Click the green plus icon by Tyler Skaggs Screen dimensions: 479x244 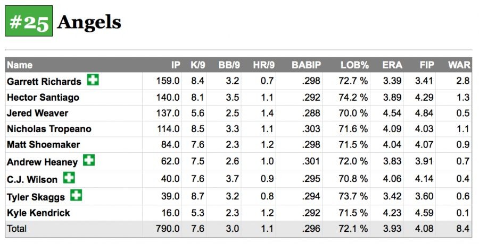(77, 195)
